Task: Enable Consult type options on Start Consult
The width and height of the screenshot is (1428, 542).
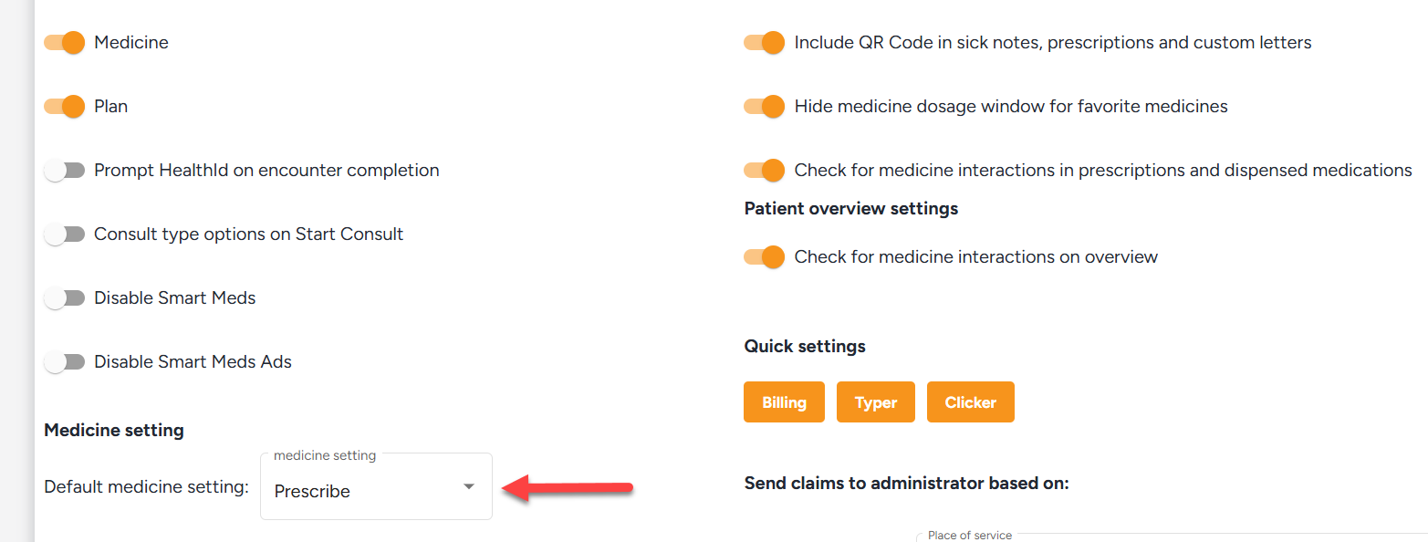Action: coord(64,235)
